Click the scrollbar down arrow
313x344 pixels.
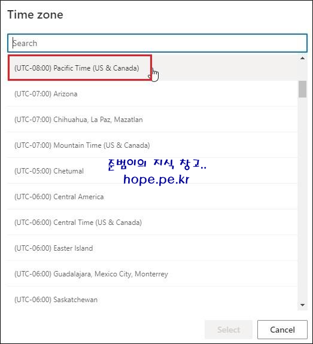pos(302,305)
